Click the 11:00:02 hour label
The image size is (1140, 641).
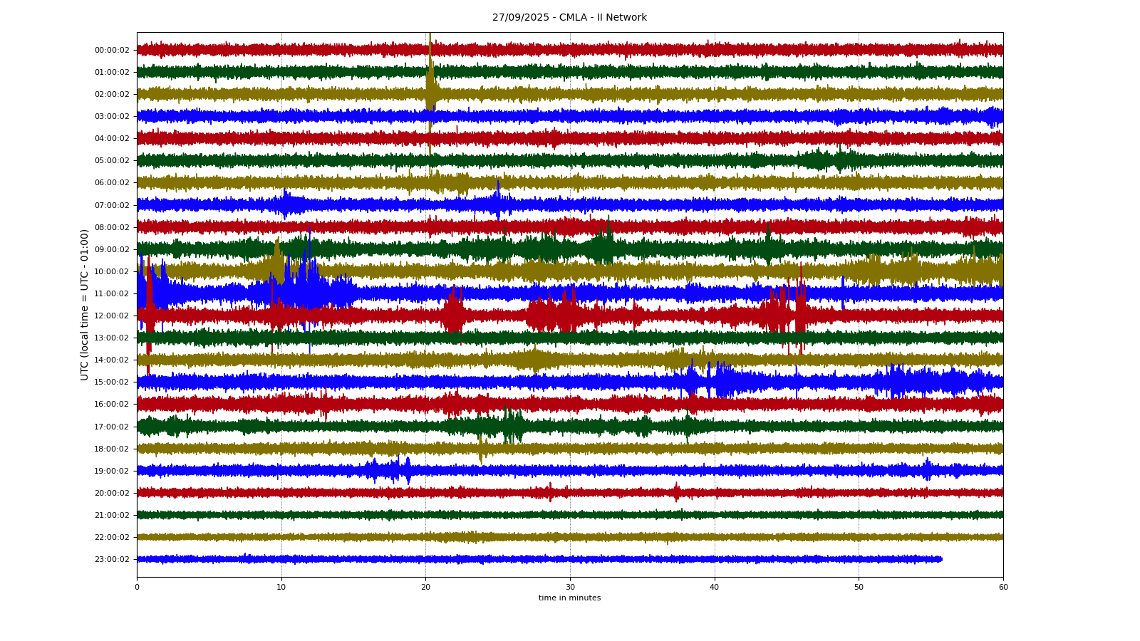click(112, 294)
